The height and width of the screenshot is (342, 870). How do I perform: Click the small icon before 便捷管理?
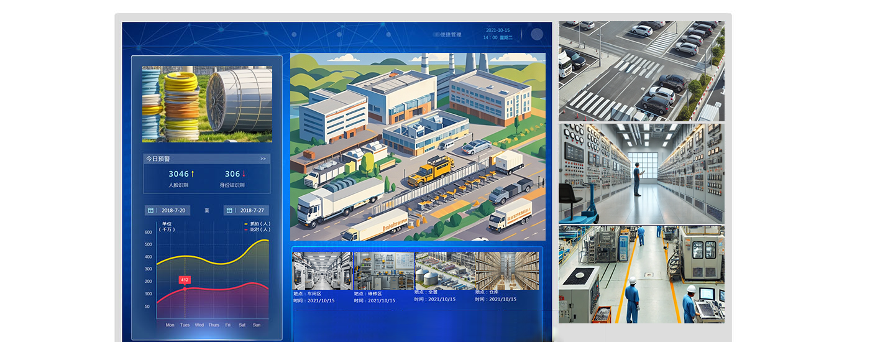pos(436,34)
